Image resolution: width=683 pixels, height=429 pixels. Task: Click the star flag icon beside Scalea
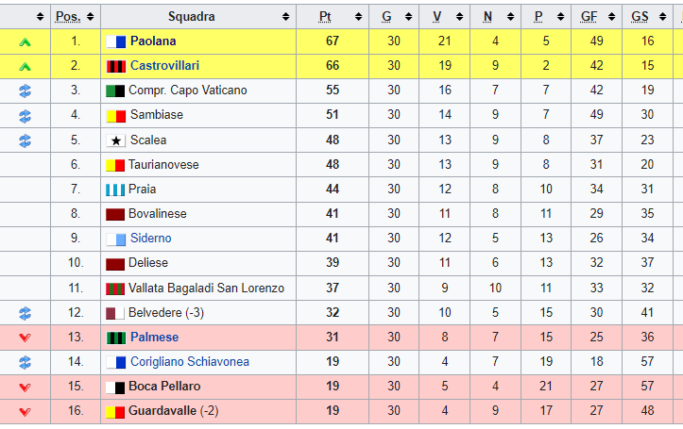pyautogui.click(x=116, y=140)
